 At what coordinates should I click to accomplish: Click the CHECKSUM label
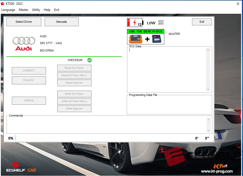[75, 60]
